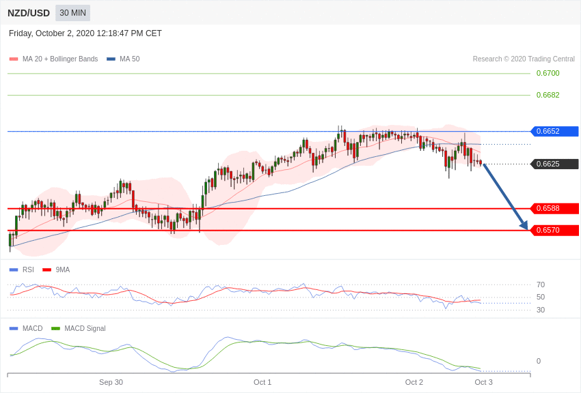This screenshot has height=393, width=581.
Task: Select the NZD/USD pair title
Action: (29, 13)
